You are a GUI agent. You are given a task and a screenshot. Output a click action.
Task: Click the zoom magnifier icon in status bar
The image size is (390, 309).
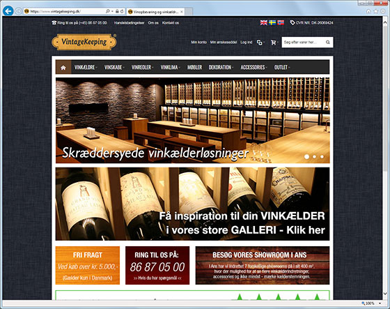[363, 303]
